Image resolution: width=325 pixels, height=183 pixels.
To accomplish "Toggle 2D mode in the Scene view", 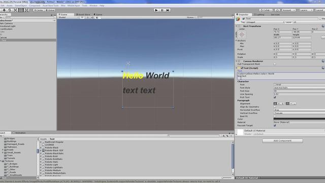I will pyautogui.click(x=82, y=17).
